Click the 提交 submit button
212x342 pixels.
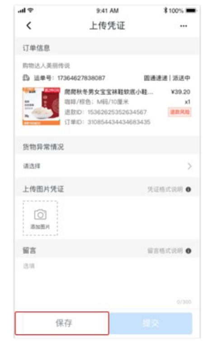[x=151, y=323]
